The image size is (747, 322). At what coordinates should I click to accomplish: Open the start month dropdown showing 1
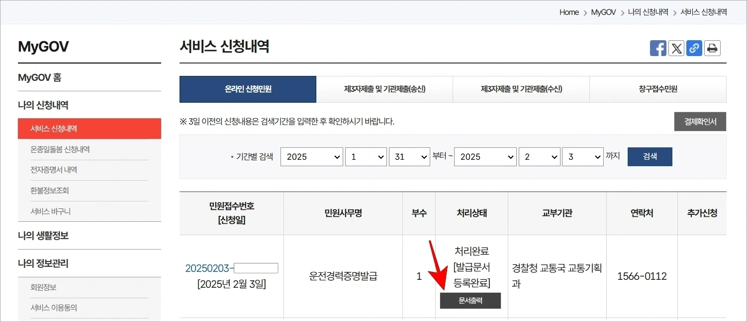[x=366, y=156]
